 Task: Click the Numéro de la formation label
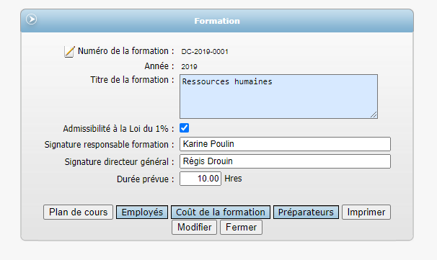point(125,51)
